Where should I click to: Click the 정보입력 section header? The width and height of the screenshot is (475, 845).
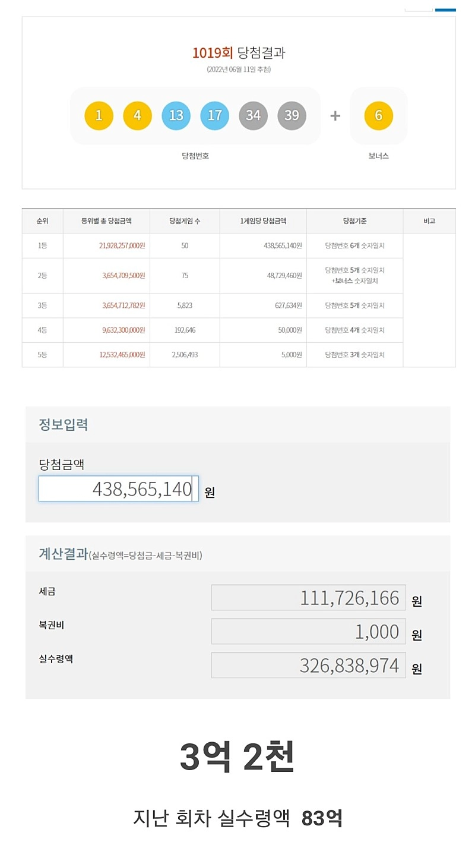[x=63, y=425]
